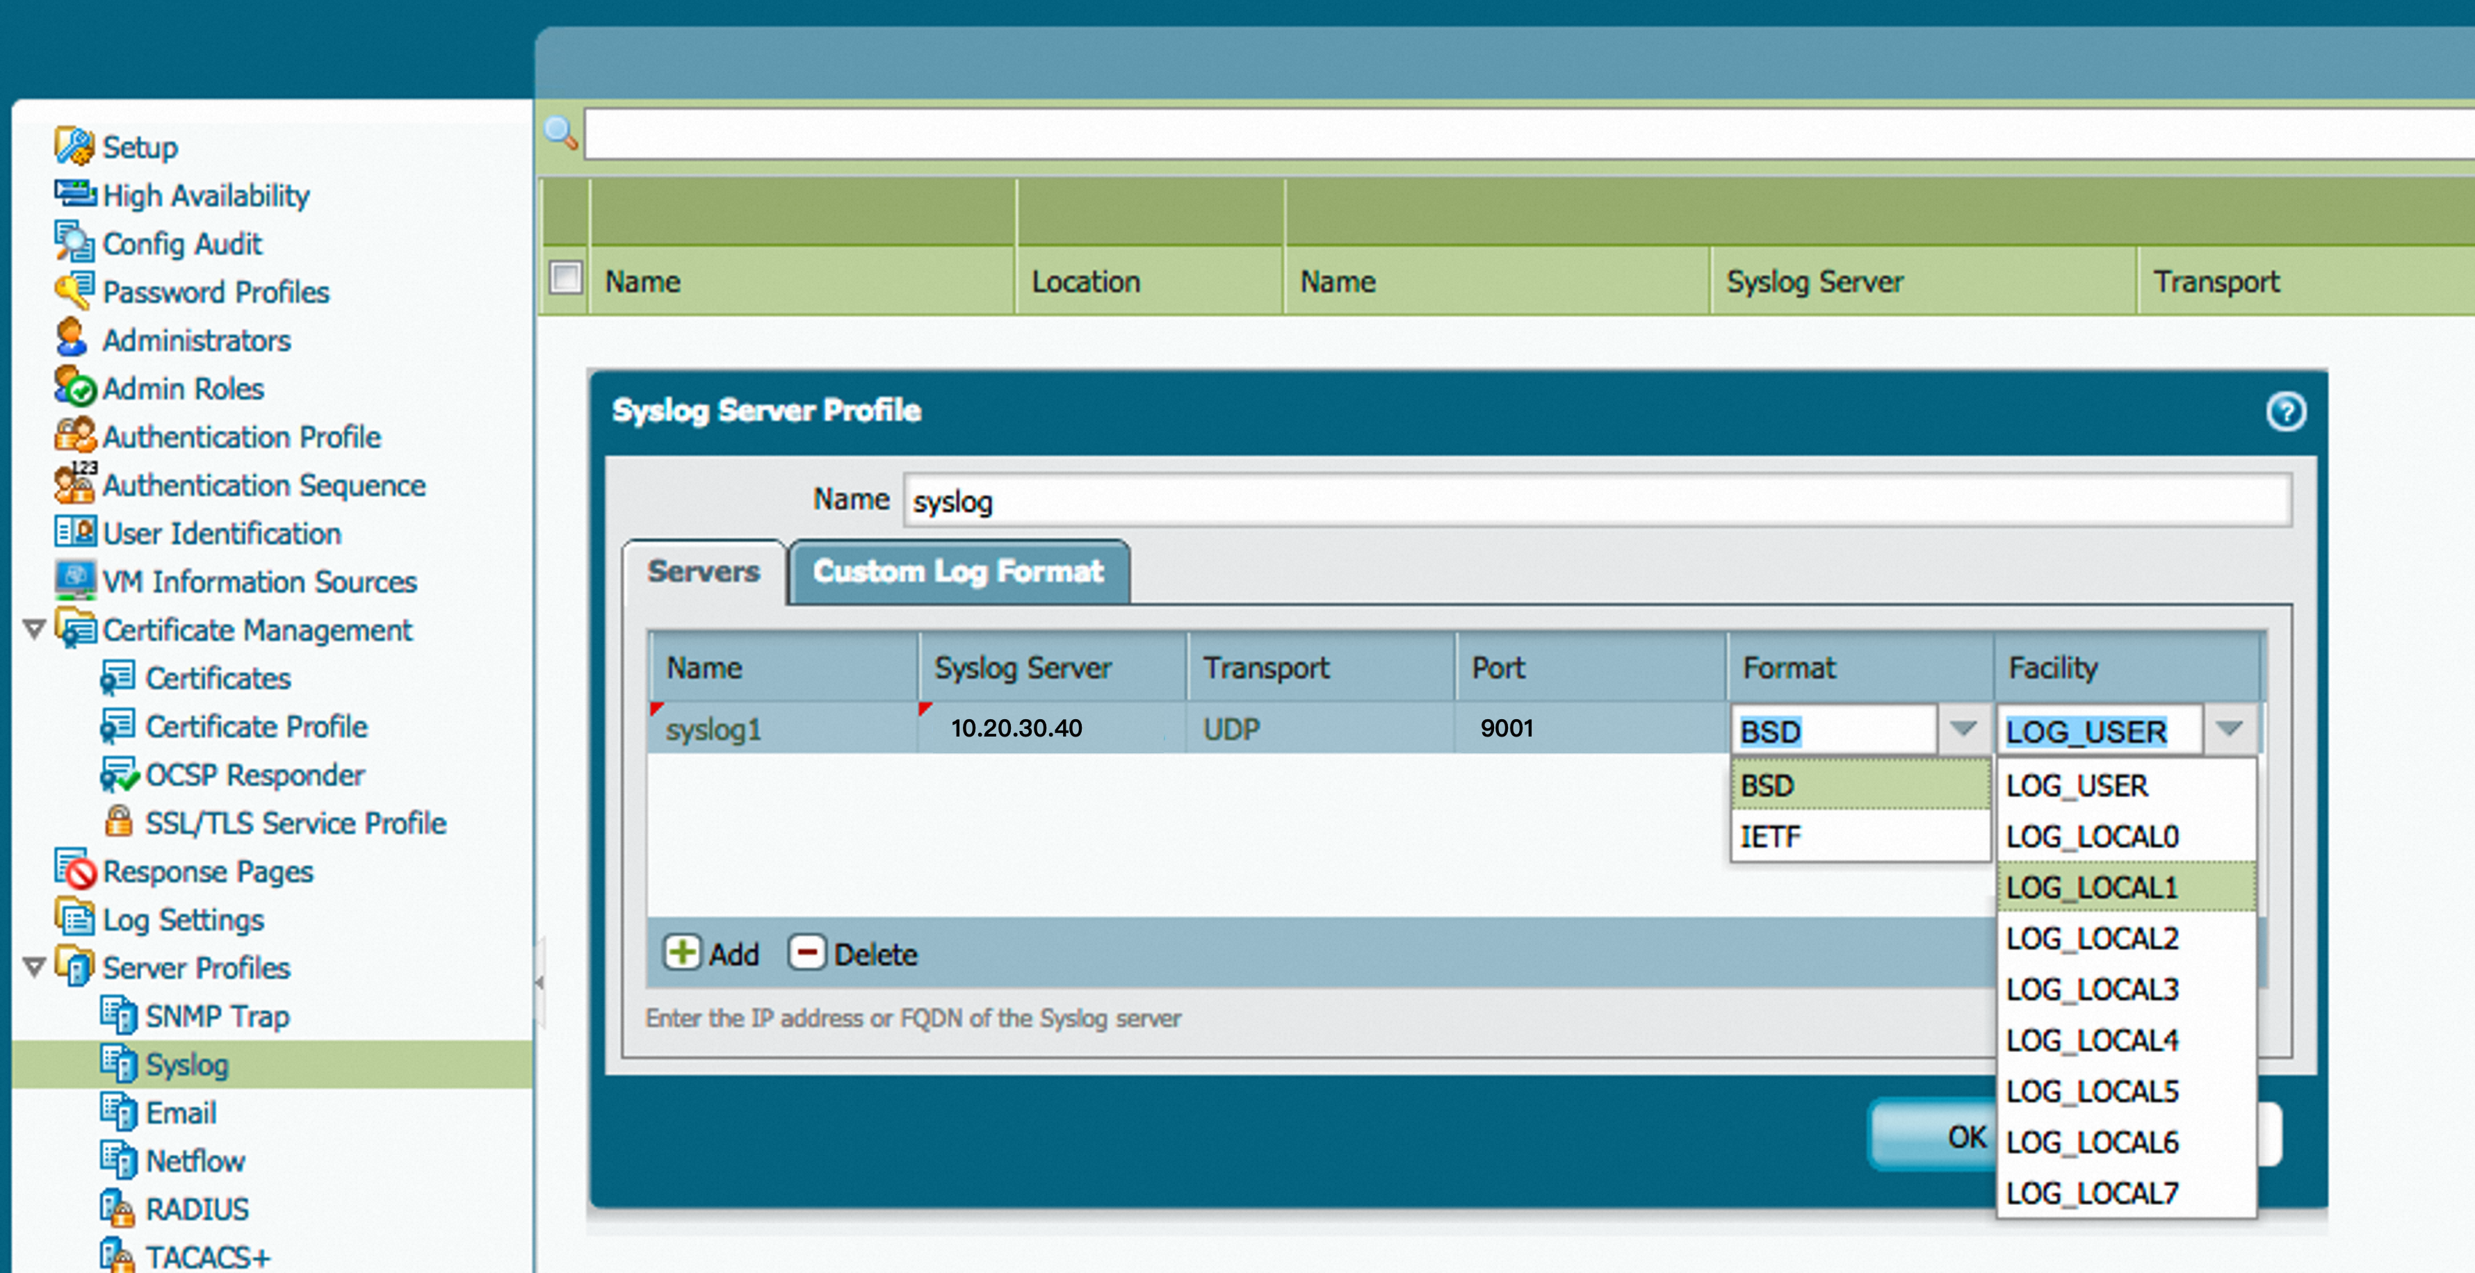
Task: Click the search magnifier icon
Action: [x=561, y=133]
